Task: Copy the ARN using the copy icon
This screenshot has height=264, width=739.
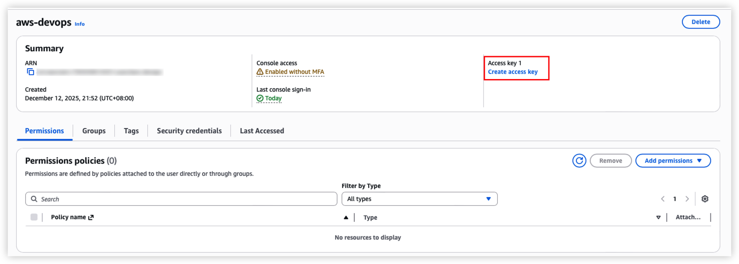Action: tap(30, 72)
